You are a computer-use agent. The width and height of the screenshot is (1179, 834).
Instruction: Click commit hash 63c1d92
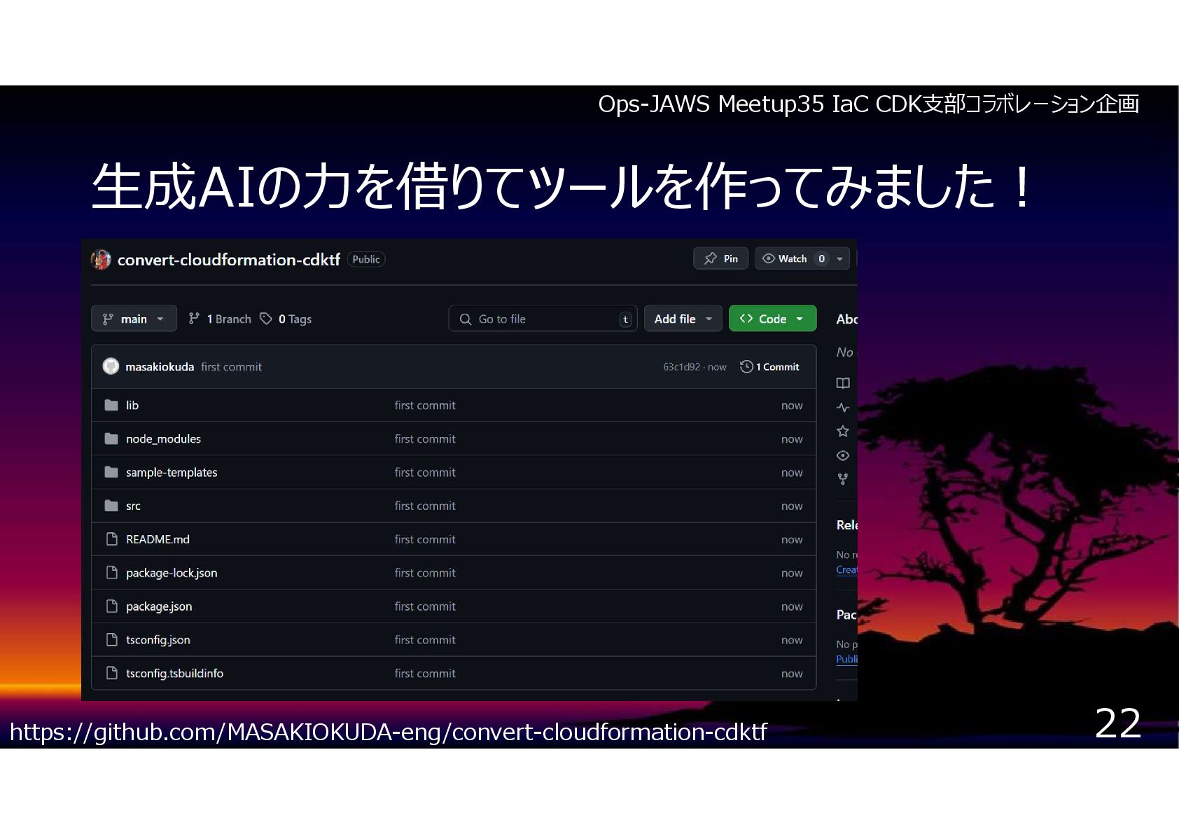[x=681, y=367]
